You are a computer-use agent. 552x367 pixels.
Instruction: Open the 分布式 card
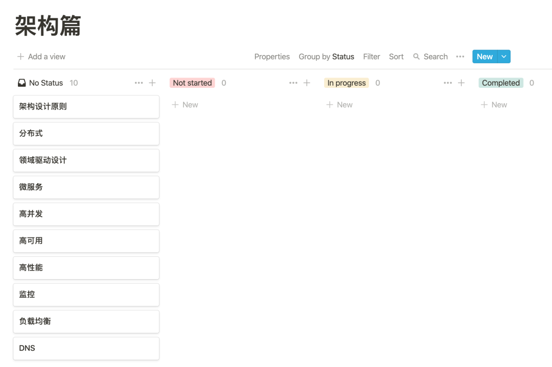(x=86, y=134)
